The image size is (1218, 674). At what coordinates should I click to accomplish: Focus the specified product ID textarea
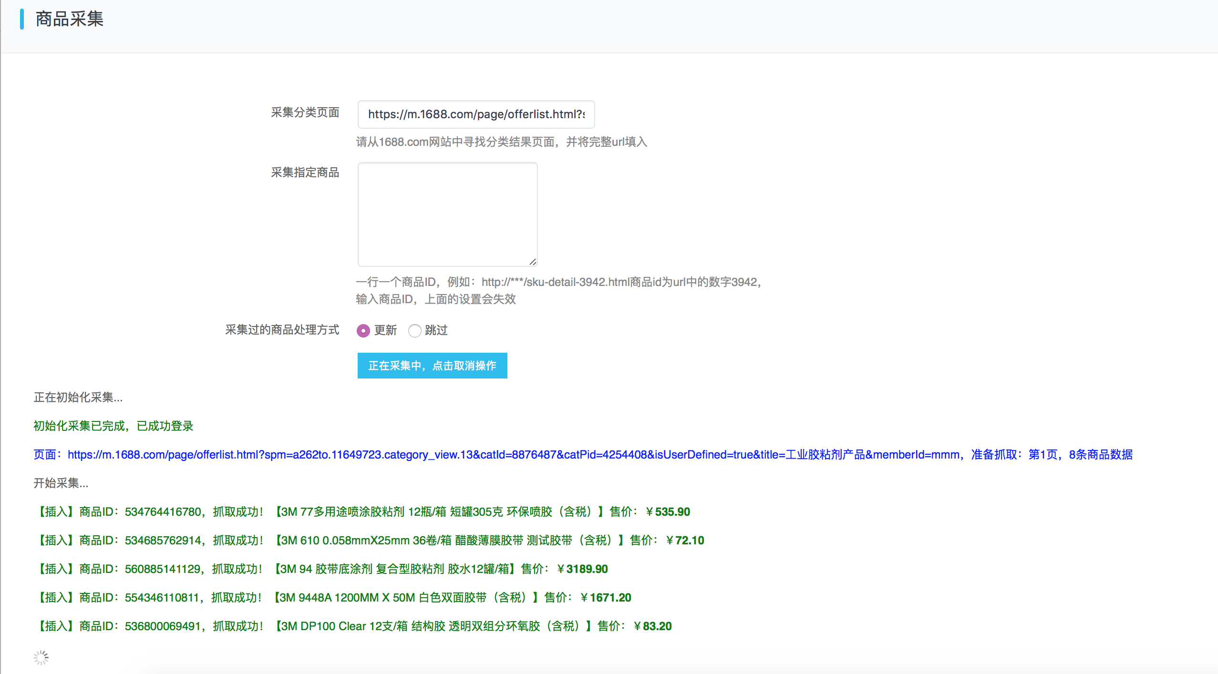click(x=447, y=214)
